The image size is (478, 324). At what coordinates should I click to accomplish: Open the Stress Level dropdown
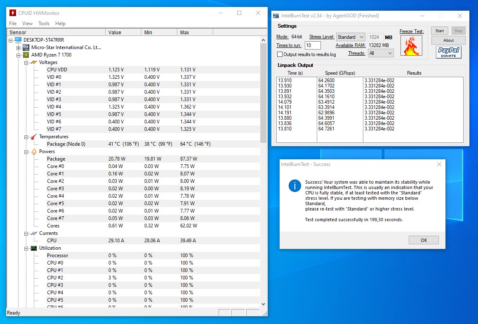coord(351,37)
